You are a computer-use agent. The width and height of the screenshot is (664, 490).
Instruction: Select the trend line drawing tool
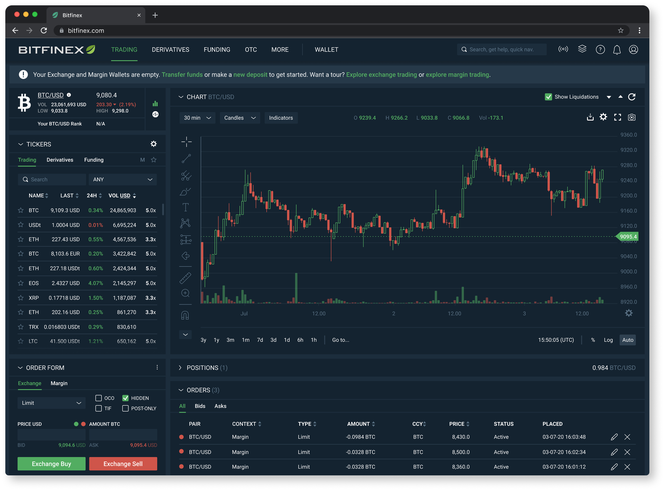click(186, 159)
